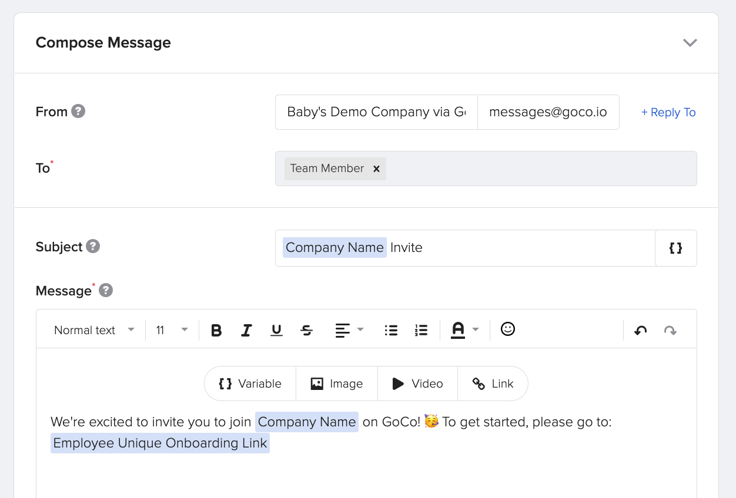Open the font color picker
The image size is (736, 498).
click(x=464, y=329)
